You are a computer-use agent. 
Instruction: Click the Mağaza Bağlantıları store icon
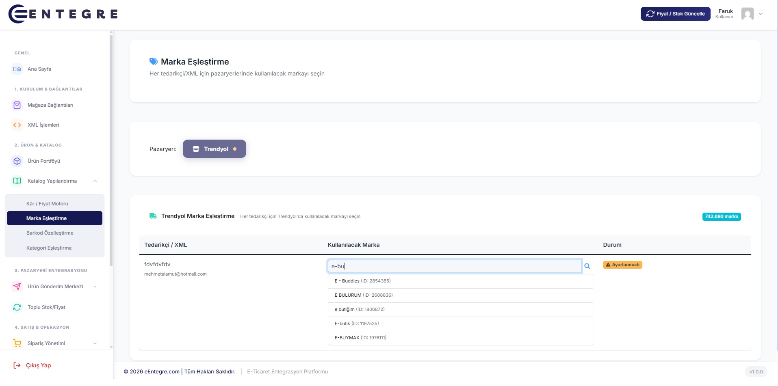click(x=17, y=105)
